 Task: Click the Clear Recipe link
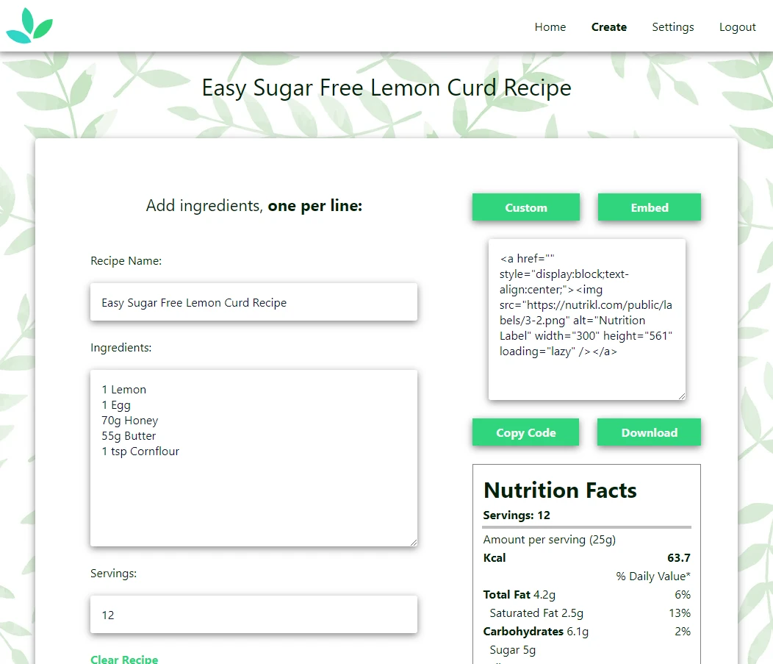pyautogui.click(x=124, y=659)
